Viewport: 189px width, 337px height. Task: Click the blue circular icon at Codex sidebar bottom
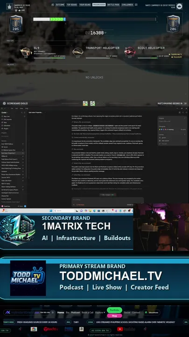coord(25,206)
